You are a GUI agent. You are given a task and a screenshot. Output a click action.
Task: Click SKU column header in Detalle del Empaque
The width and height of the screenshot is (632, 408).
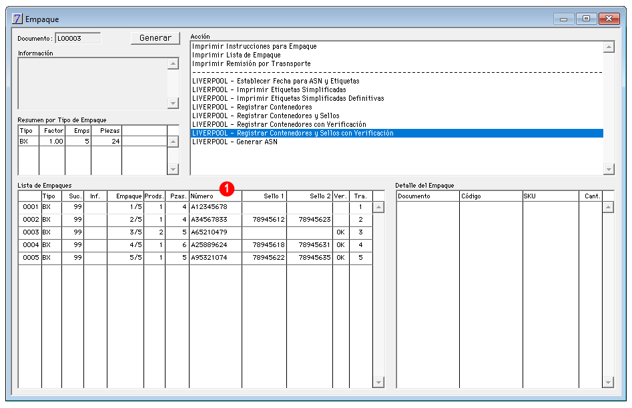tap(551, 196)
